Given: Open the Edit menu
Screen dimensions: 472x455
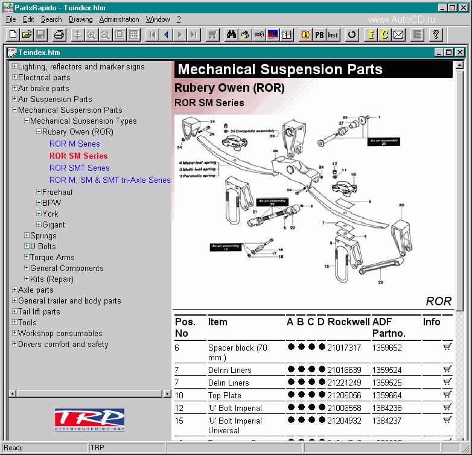Looking at the screenshot, I should click(28, 19).
